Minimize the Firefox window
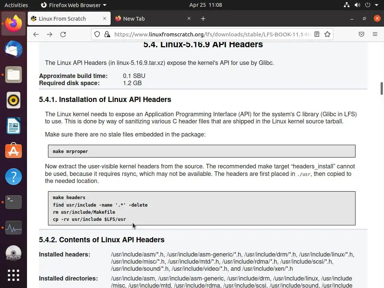Screen dimensions: 384x288 (x=352, y=19)
